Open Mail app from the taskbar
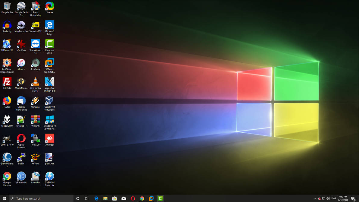 (x=124, y=199)
